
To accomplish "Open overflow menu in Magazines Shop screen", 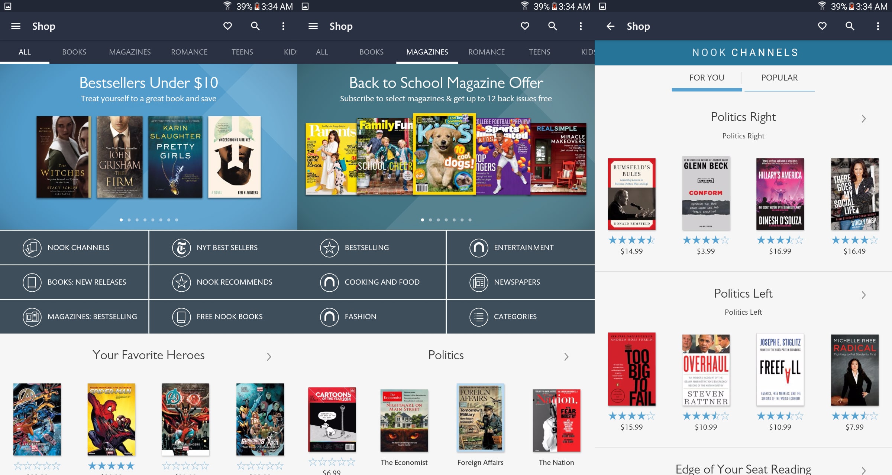I will pyautogui.click(x=581, y=26).
